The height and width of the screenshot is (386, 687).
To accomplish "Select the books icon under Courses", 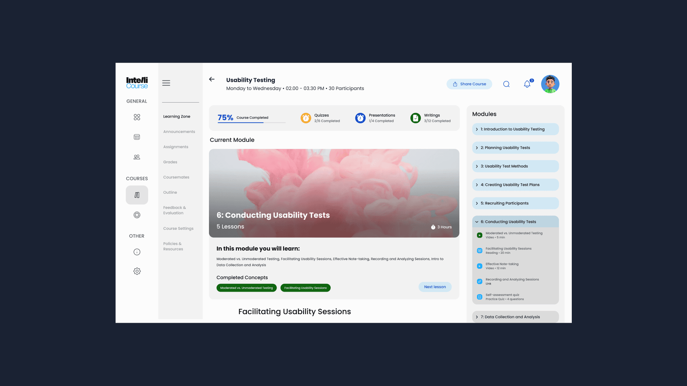I will [137, 195].
